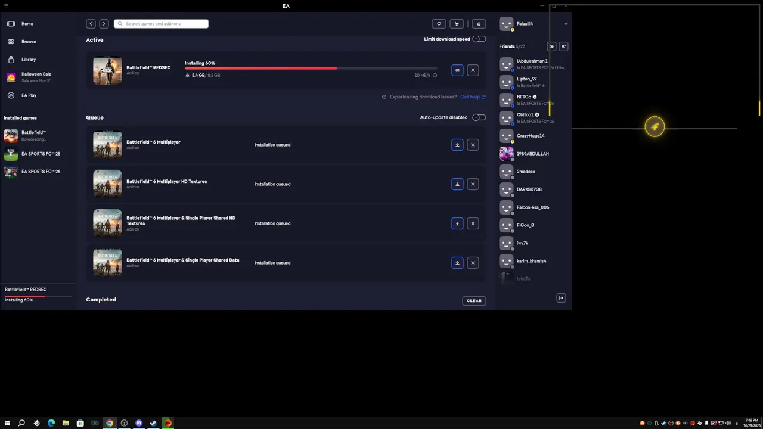Download Multiplayer & Single Player Shared HD Textures
763x429 pixels.
pos(457,223)
